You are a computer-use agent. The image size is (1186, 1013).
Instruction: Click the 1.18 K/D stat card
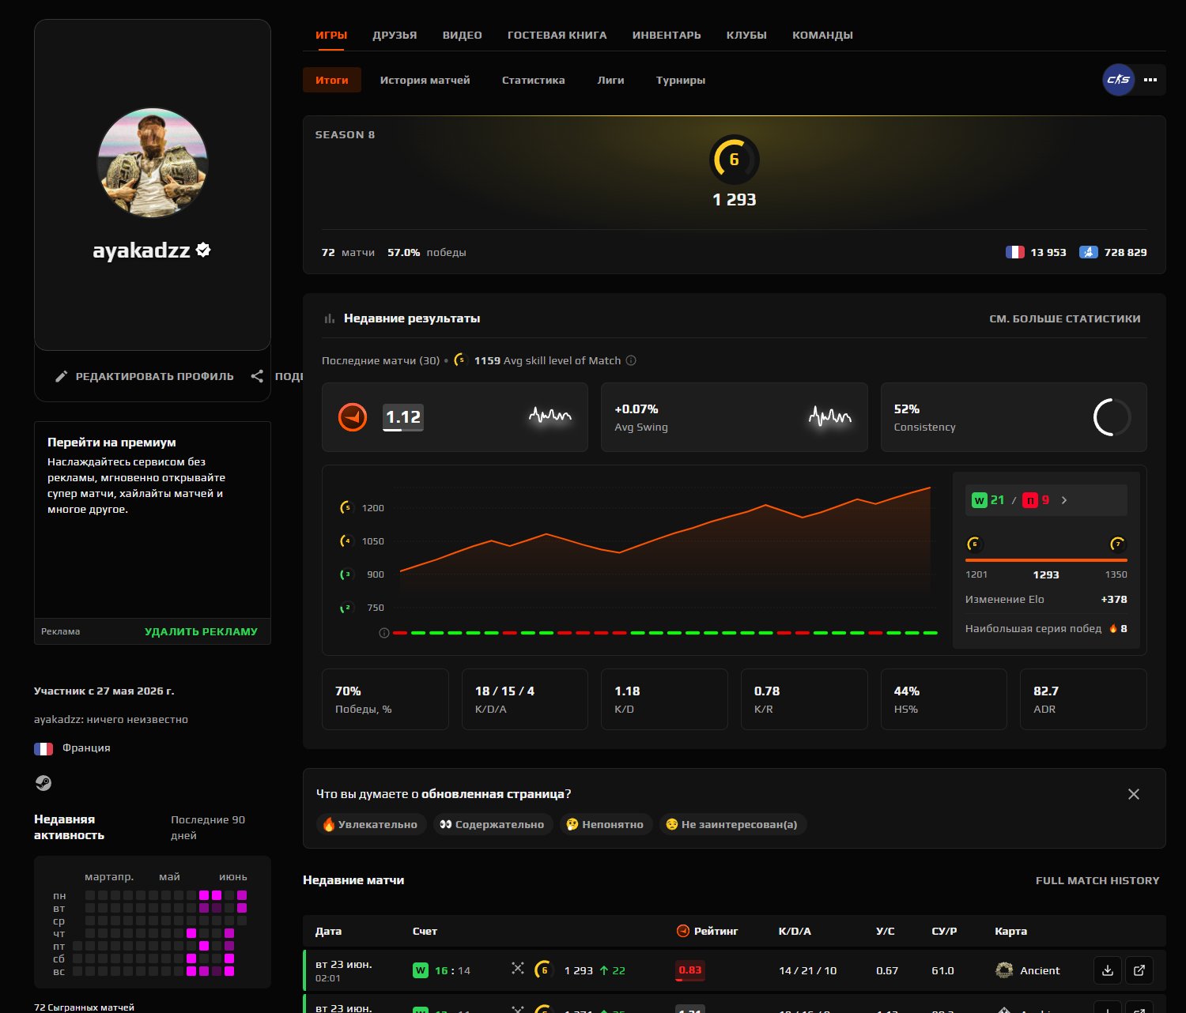coord(665,699)
